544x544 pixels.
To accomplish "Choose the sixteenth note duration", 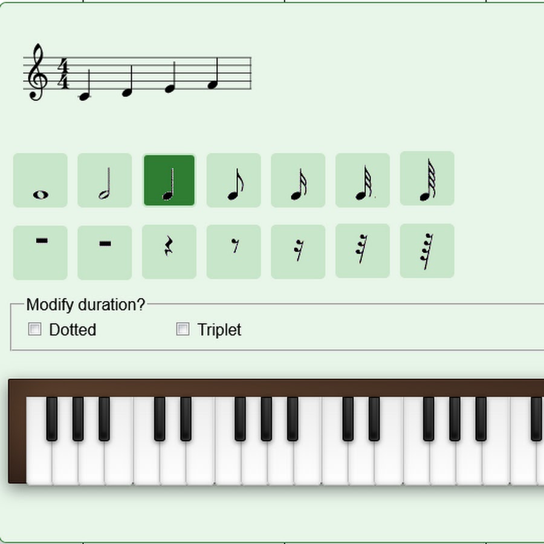I will pyautogui.click(x=298, y=180).
